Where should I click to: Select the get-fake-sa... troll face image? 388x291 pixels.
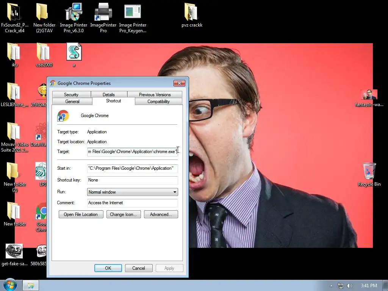tap(14, 255)
